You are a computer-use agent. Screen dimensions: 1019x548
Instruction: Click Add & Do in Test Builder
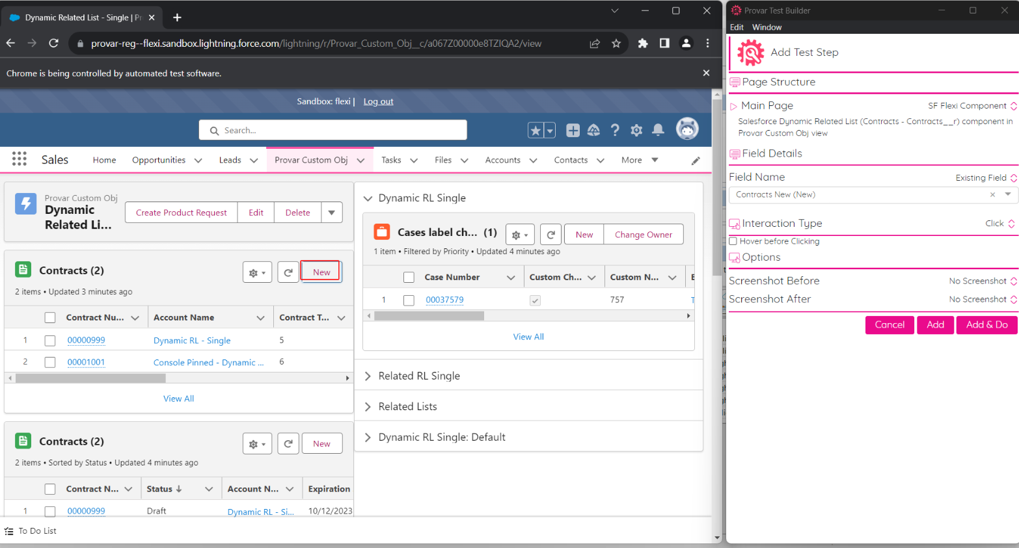(x=986, y=325)
